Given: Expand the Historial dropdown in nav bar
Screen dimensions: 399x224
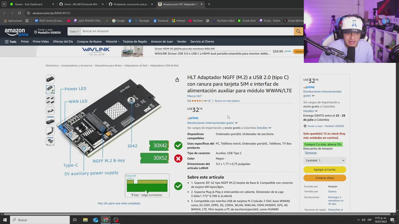Looking at the screenshot, I should (x=113, y=41).
